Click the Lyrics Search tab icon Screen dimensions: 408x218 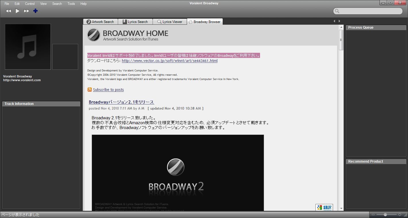click(x=125, y=22)
